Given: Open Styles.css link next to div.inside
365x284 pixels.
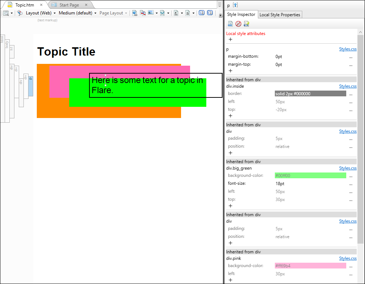Looking at the screenshot, I should click(x=348, y=86).
